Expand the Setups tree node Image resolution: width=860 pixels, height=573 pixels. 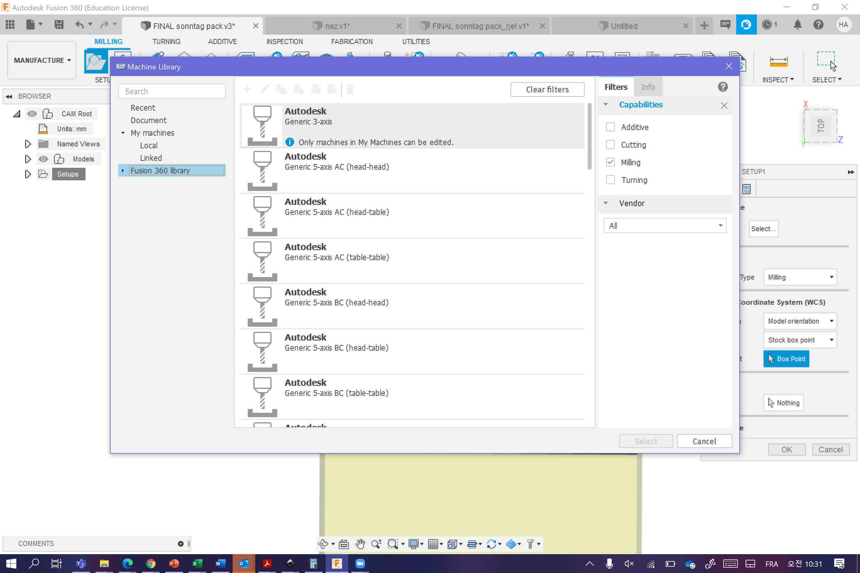point(28,174)
